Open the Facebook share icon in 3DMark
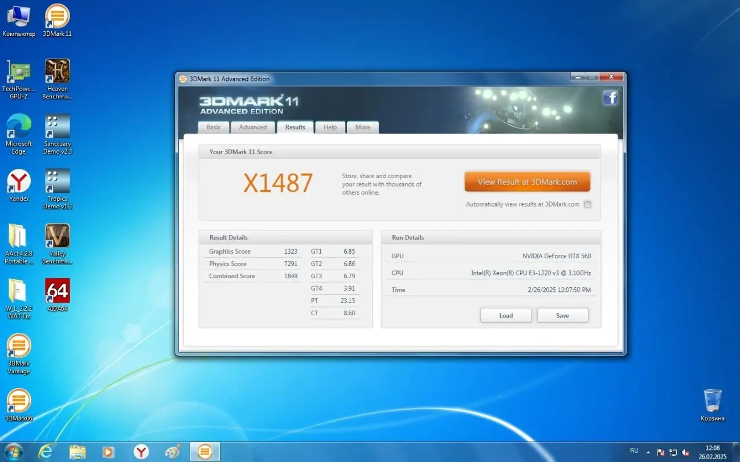The height and width of the screenshot is (462, 740). [x=610, y=97]
